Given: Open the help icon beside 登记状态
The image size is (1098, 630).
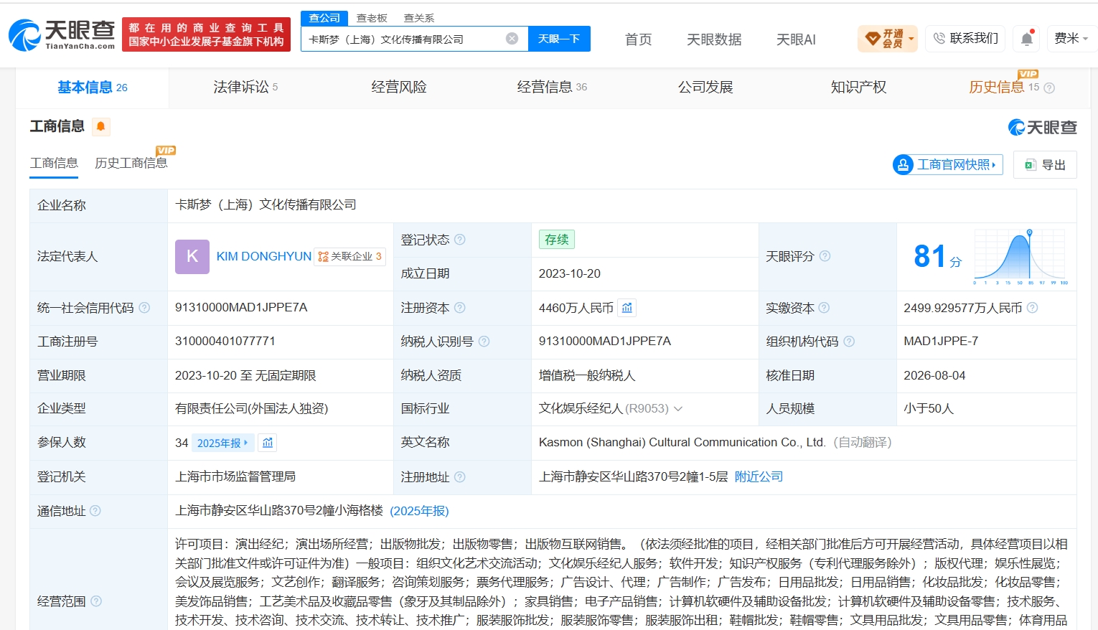Looking at the screenshot, I should tap(460, 240).
